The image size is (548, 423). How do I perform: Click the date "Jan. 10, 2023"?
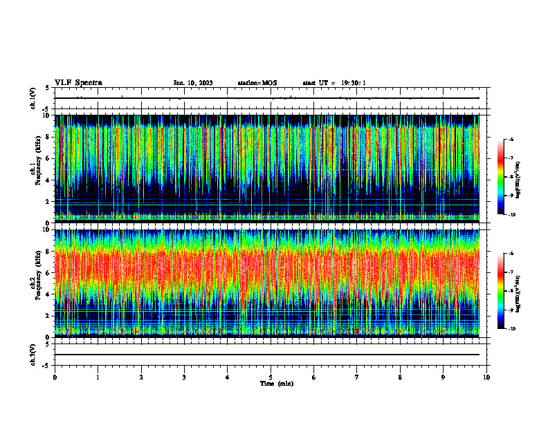pos(193,83)
